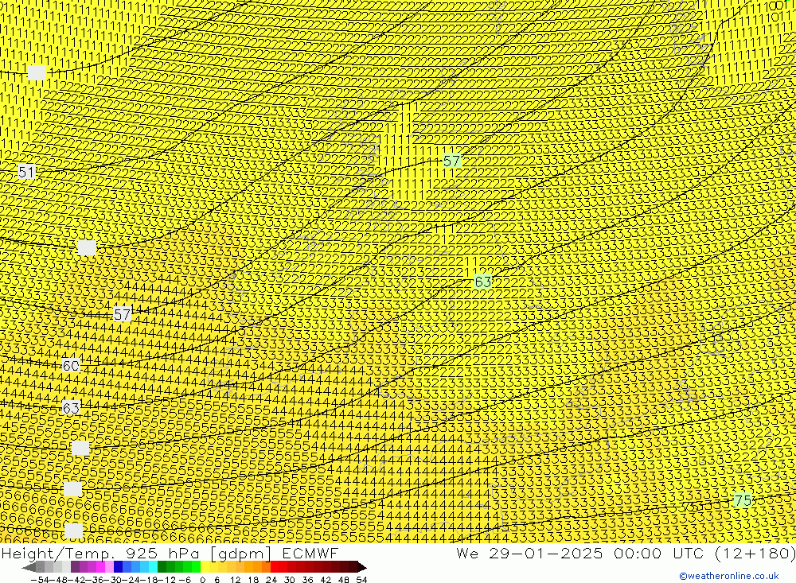Viewport: 796px width, 583px height.
Task: Click the '0' value on the color scale
Action: click(202, 580)
